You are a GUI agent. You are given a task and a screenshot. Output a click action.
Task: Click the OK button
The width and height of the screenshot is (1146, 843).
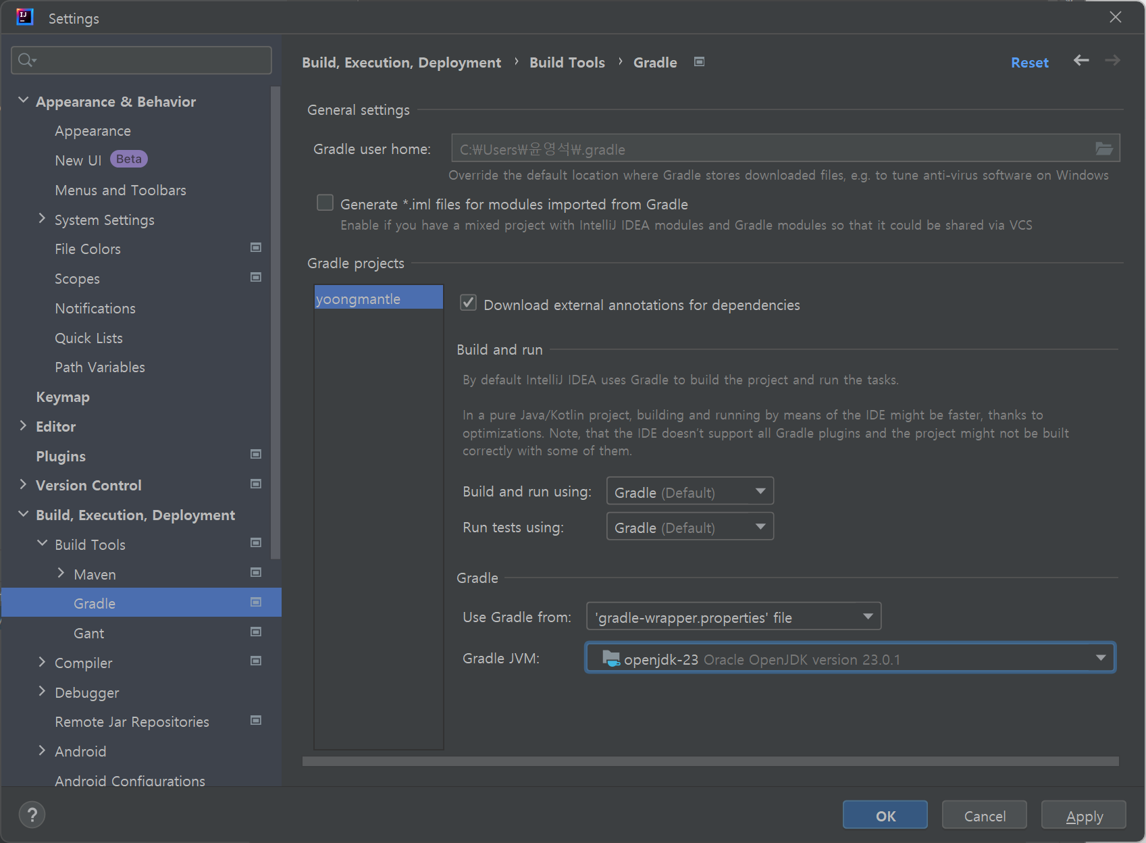click(x=885, y=815)
